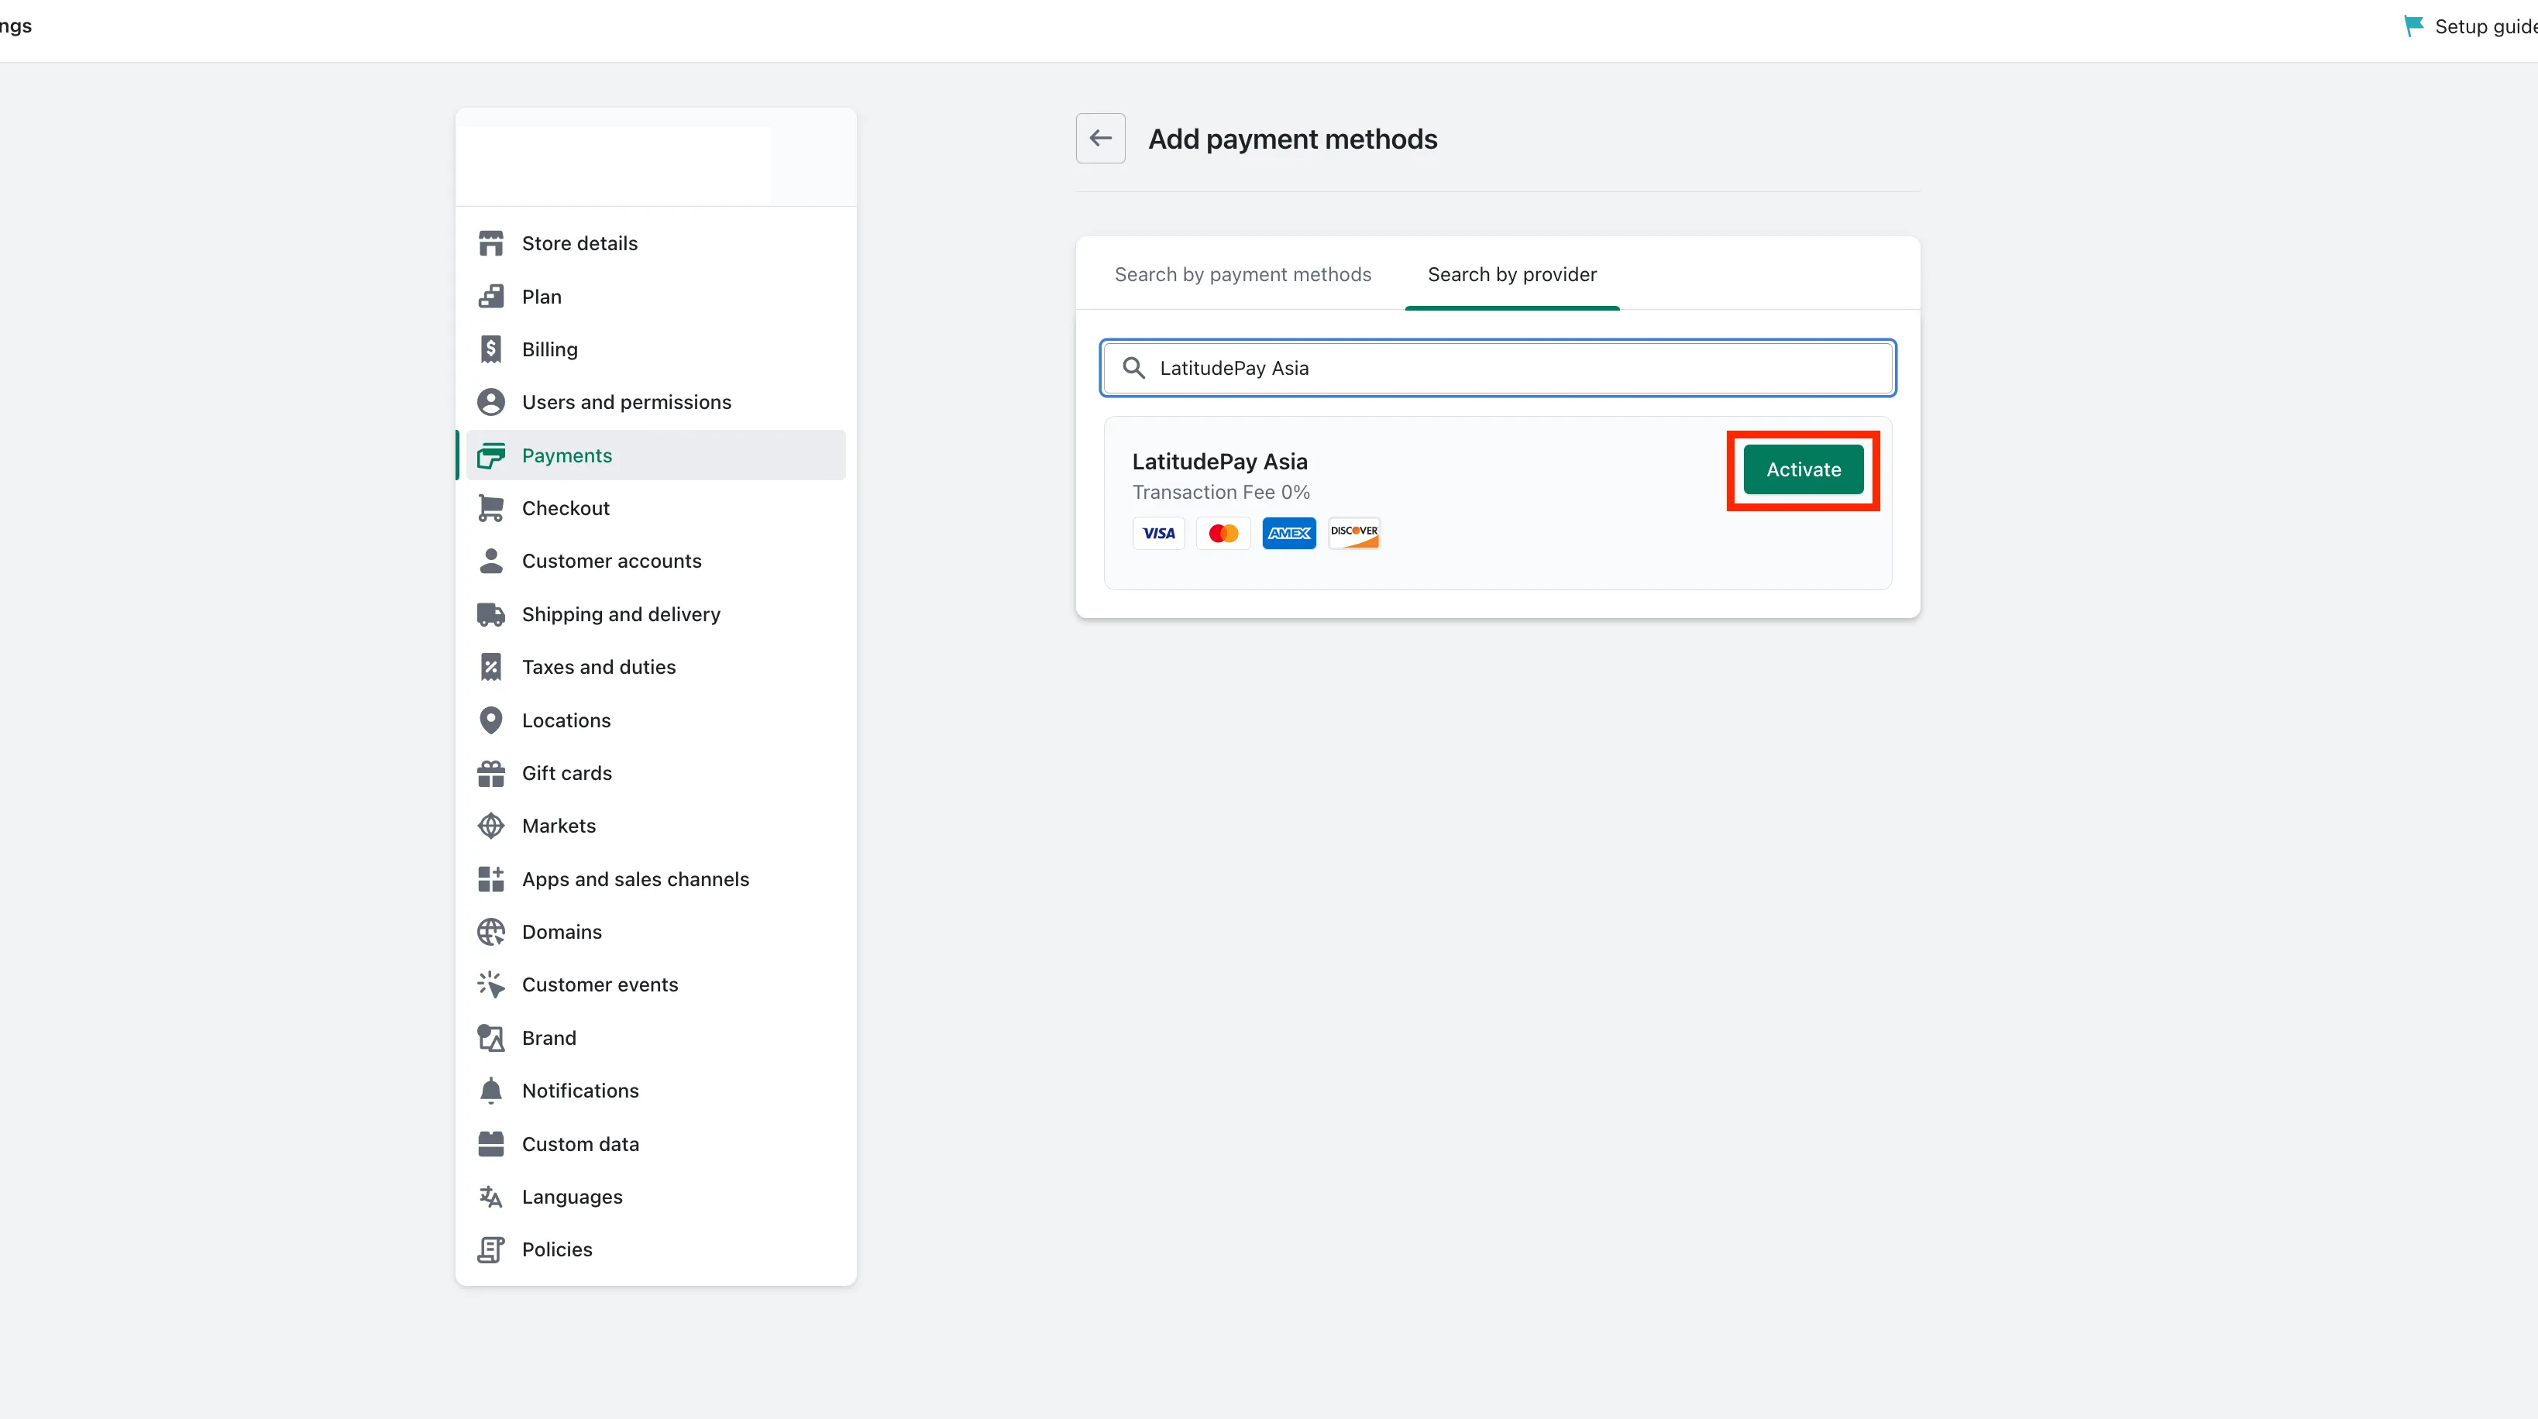Click the Custom data icon
Screen dimensions: 2538x1419
point(490,1144)
